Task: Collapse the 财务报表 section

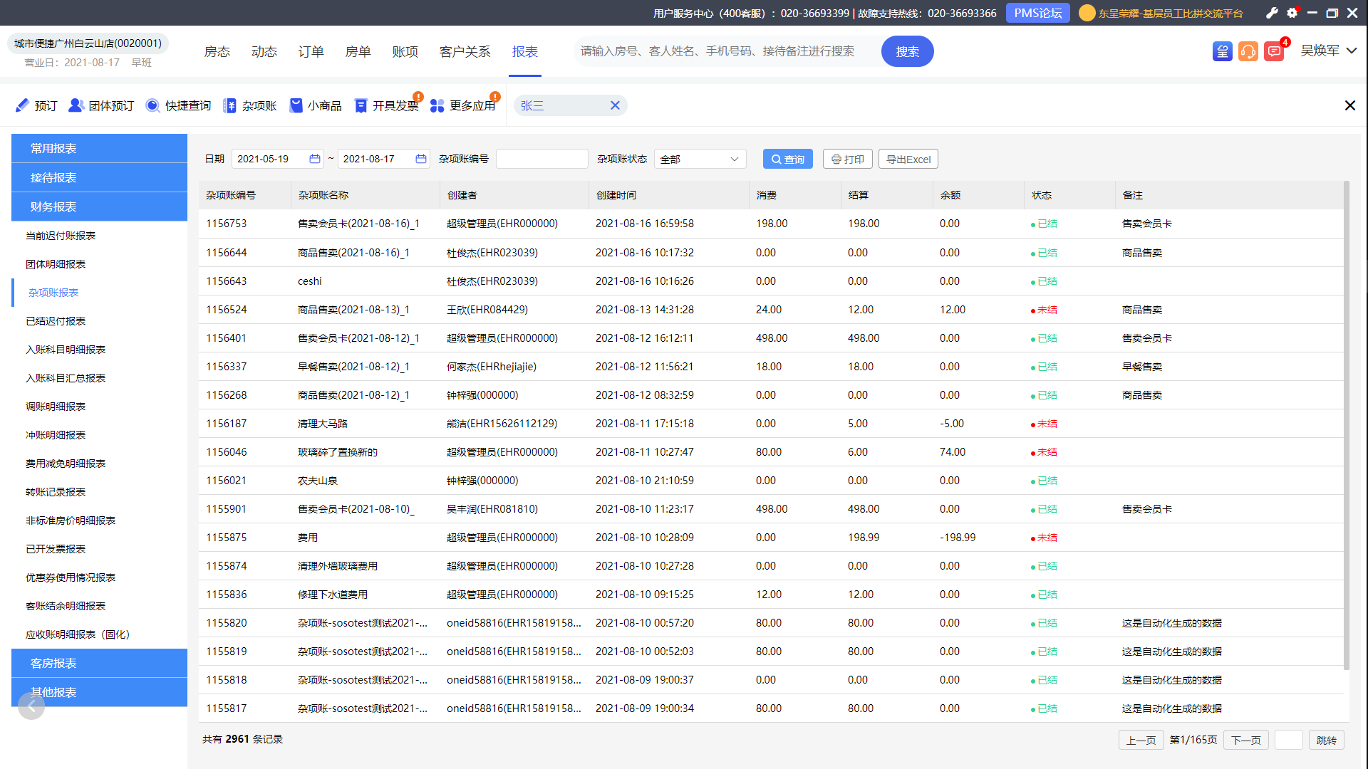Action: coord(99,206)
